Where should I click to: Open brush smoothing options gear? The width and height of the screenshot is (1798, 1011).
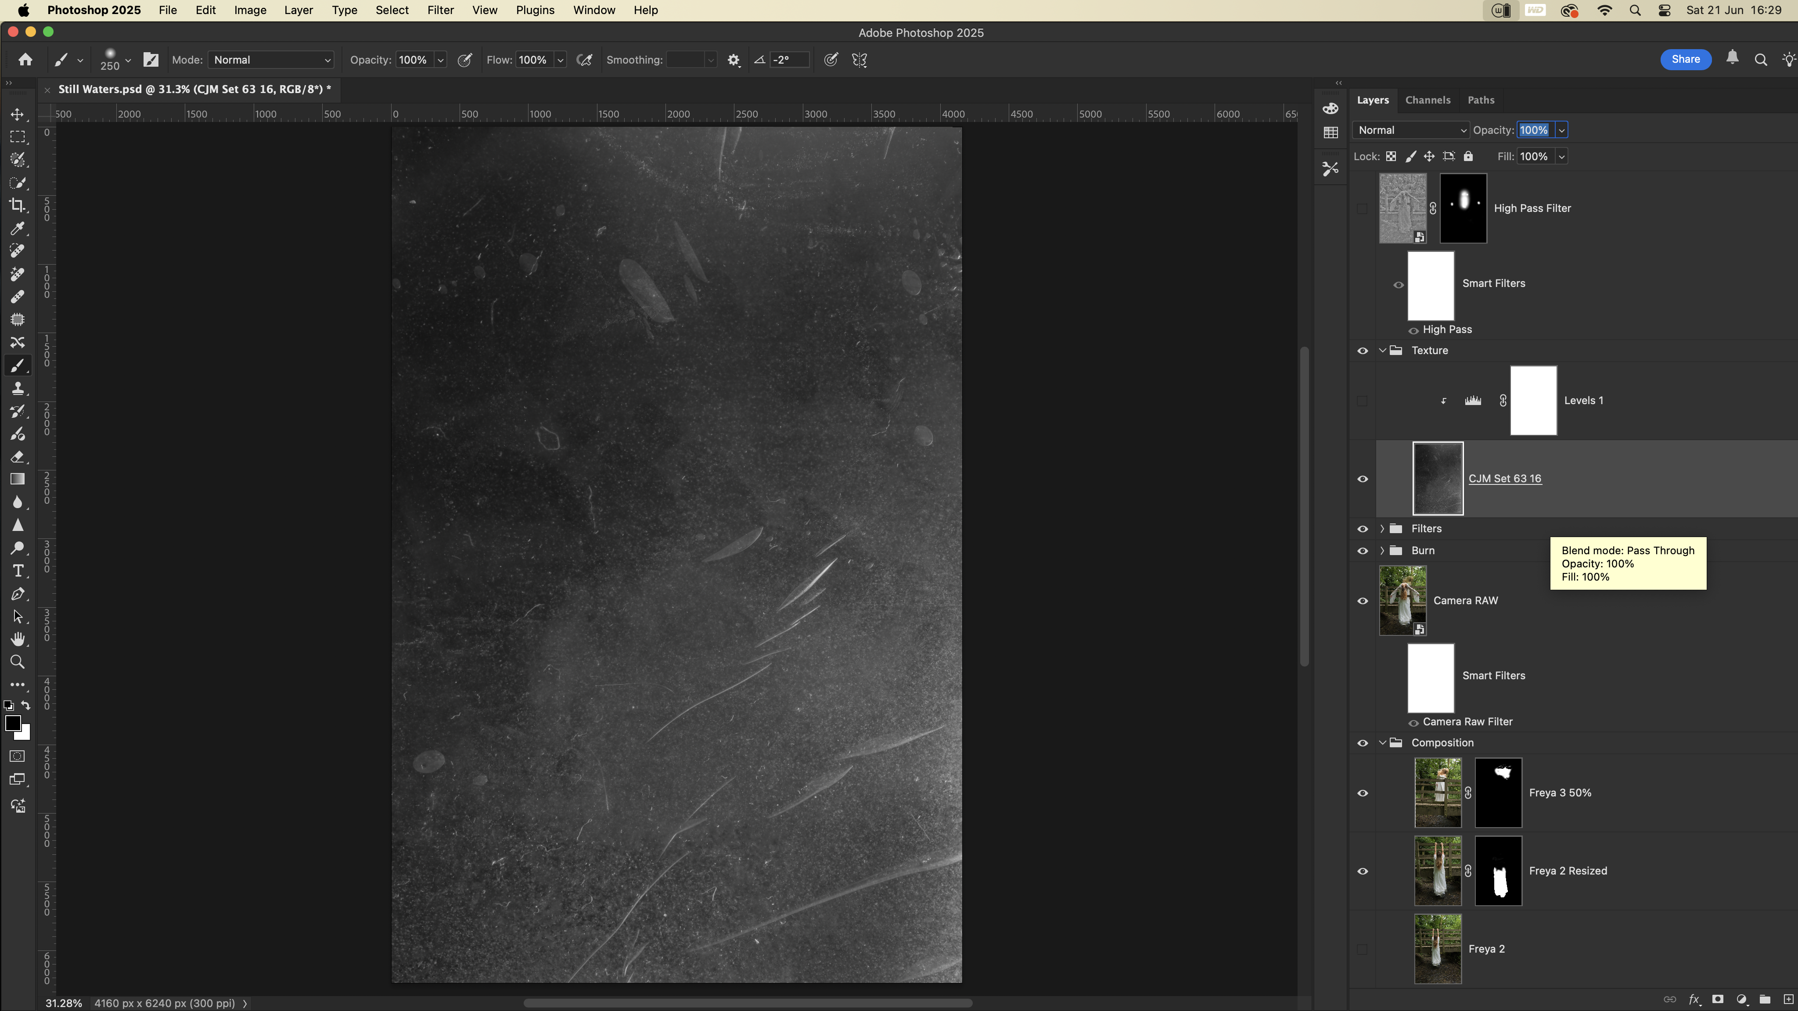click(733, 60)
